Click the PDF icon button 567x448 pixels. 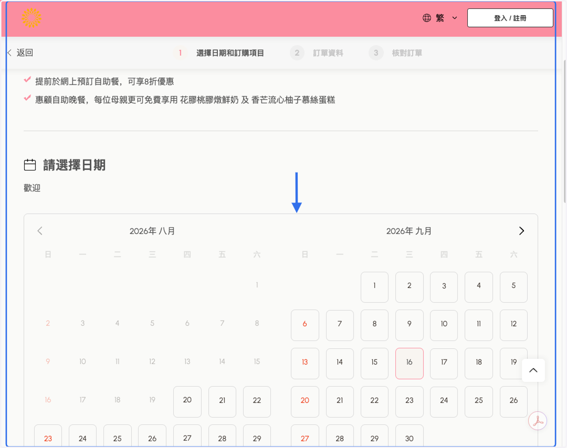[x=538, y=421]
